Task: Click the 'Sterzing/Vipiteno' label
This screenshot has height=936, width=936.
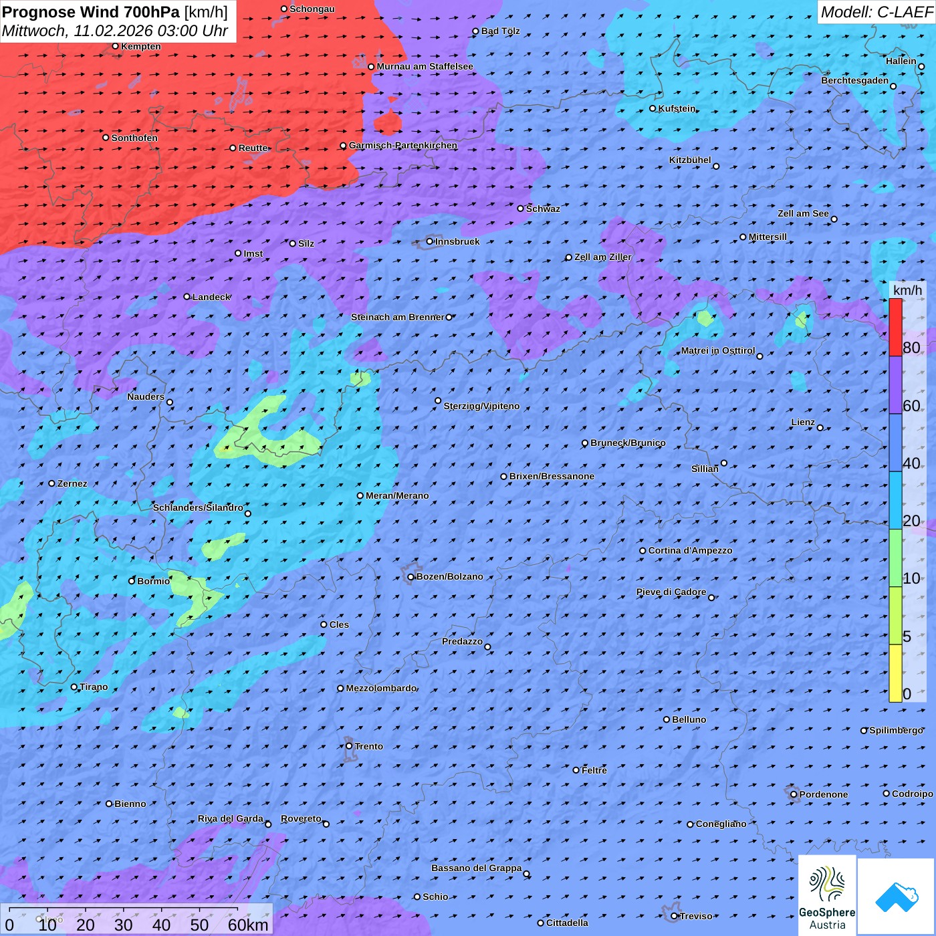Action: 481,406
